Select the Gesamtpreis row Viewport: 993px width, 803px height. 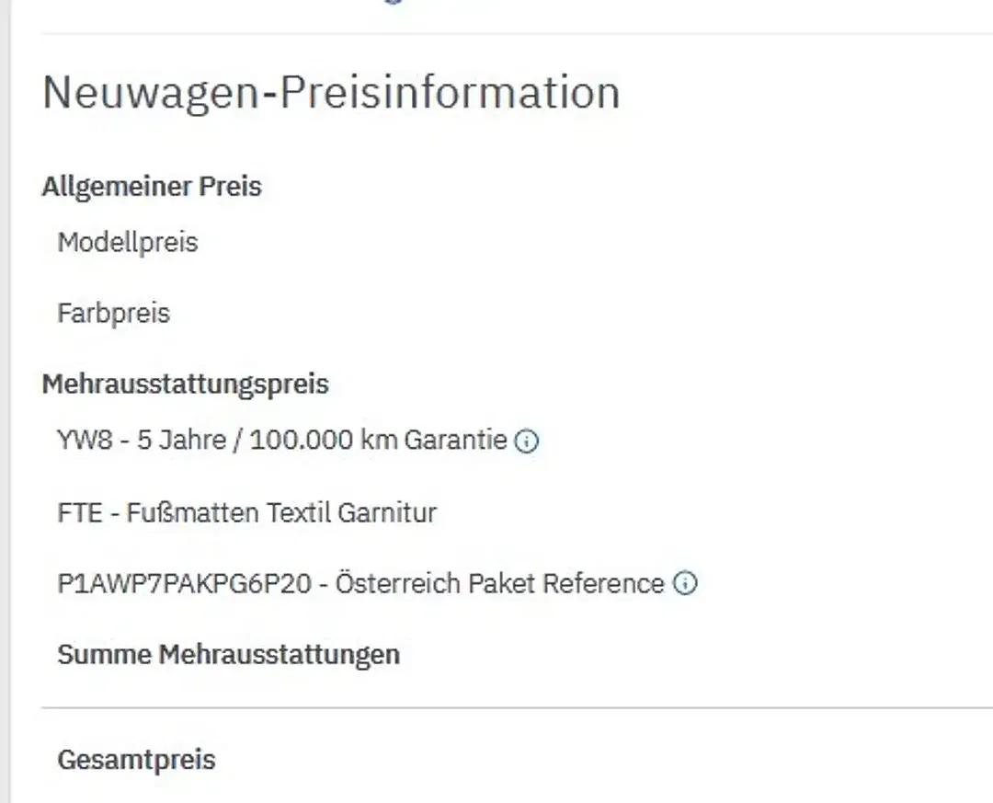[136, 761]
